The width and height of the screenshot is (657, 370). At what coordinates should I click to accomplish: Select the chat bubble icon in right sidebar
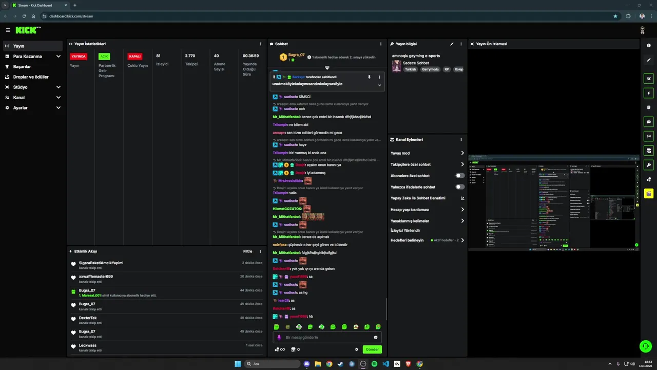click(649, 122)
